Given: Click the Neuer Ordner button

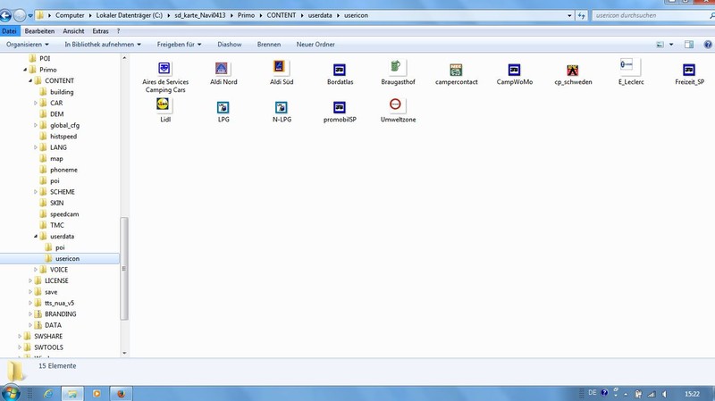Looking at the screenshot, I should (315, 44).
